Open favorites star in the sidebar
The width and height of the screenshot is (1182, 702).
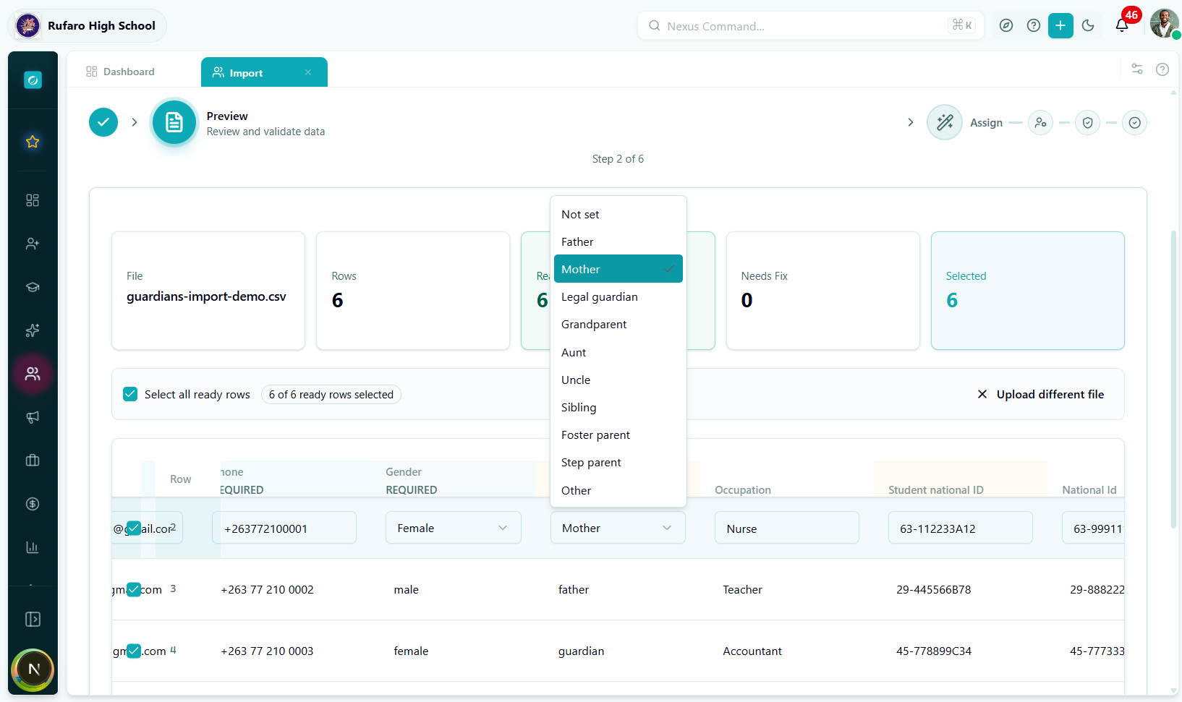pyautogui.click(x=33, y=142)
